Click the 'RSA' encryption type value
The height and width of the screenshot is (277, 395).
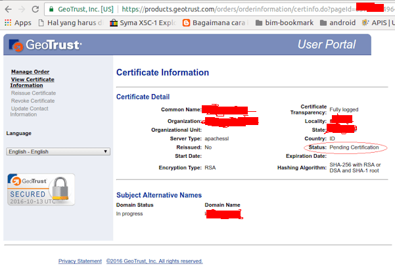click(210, 168)
